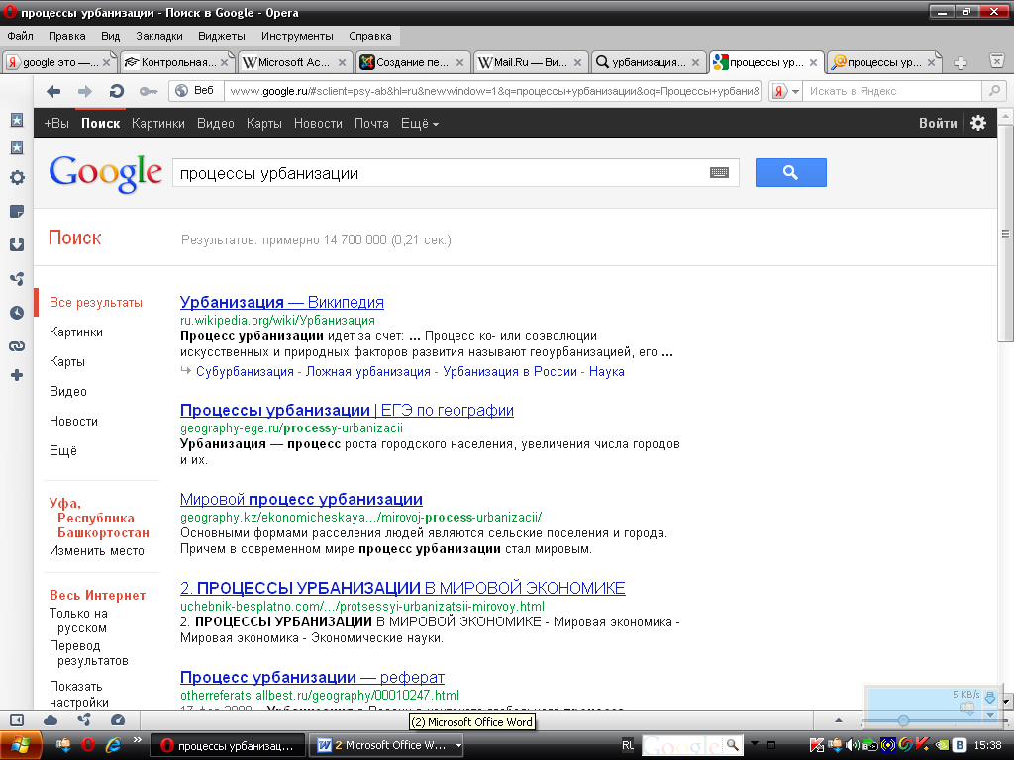Expand the quick launch overflow chevron
Screen dimensions: 1014x760
[x=137, y=740]
